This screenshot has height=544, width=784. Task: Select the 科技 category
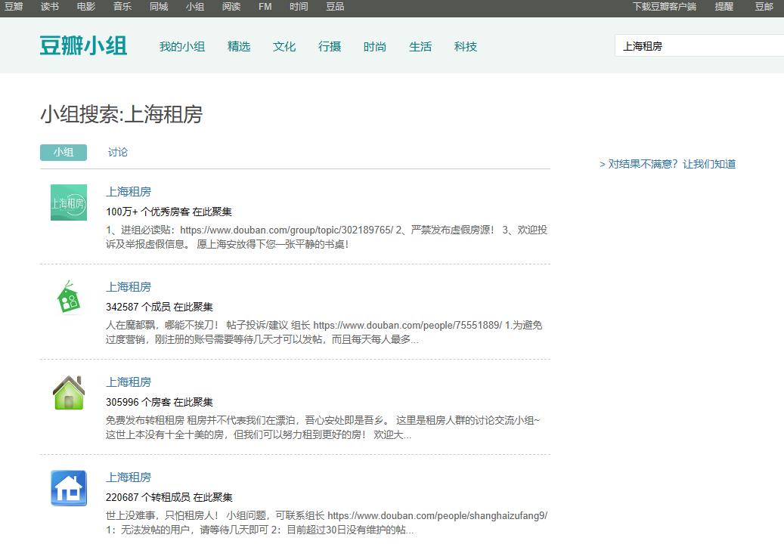pos(466,46)
